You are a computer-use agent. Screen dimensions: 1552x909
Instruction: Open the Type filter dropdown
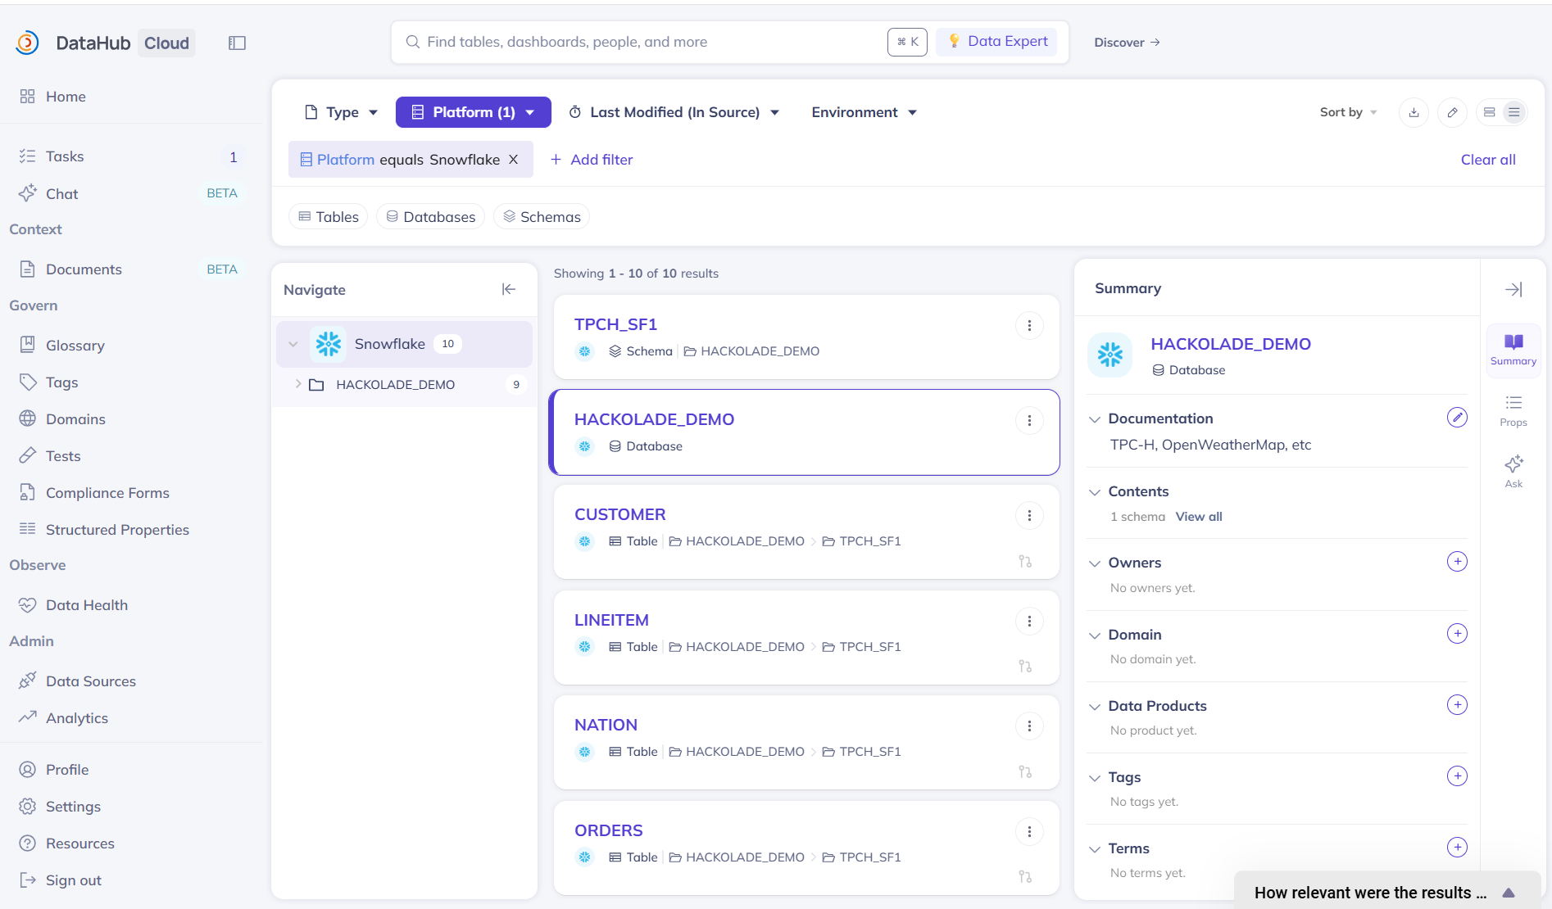point(341,112)
